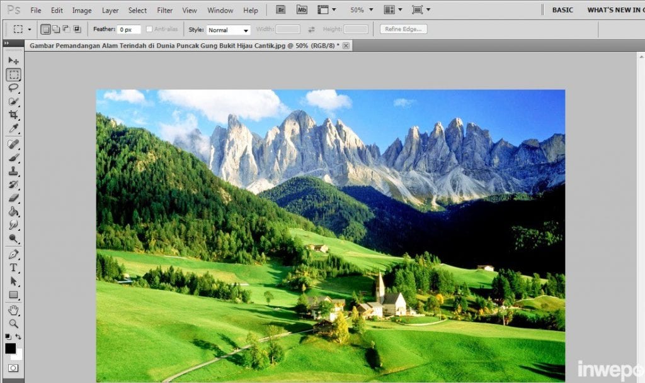
Task: Click the Mb icon in application bar
Action: click(302, 9)
